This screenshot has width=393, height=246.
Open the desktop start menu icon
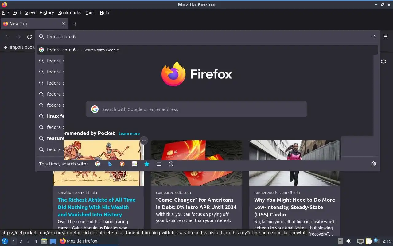(5, 241)
